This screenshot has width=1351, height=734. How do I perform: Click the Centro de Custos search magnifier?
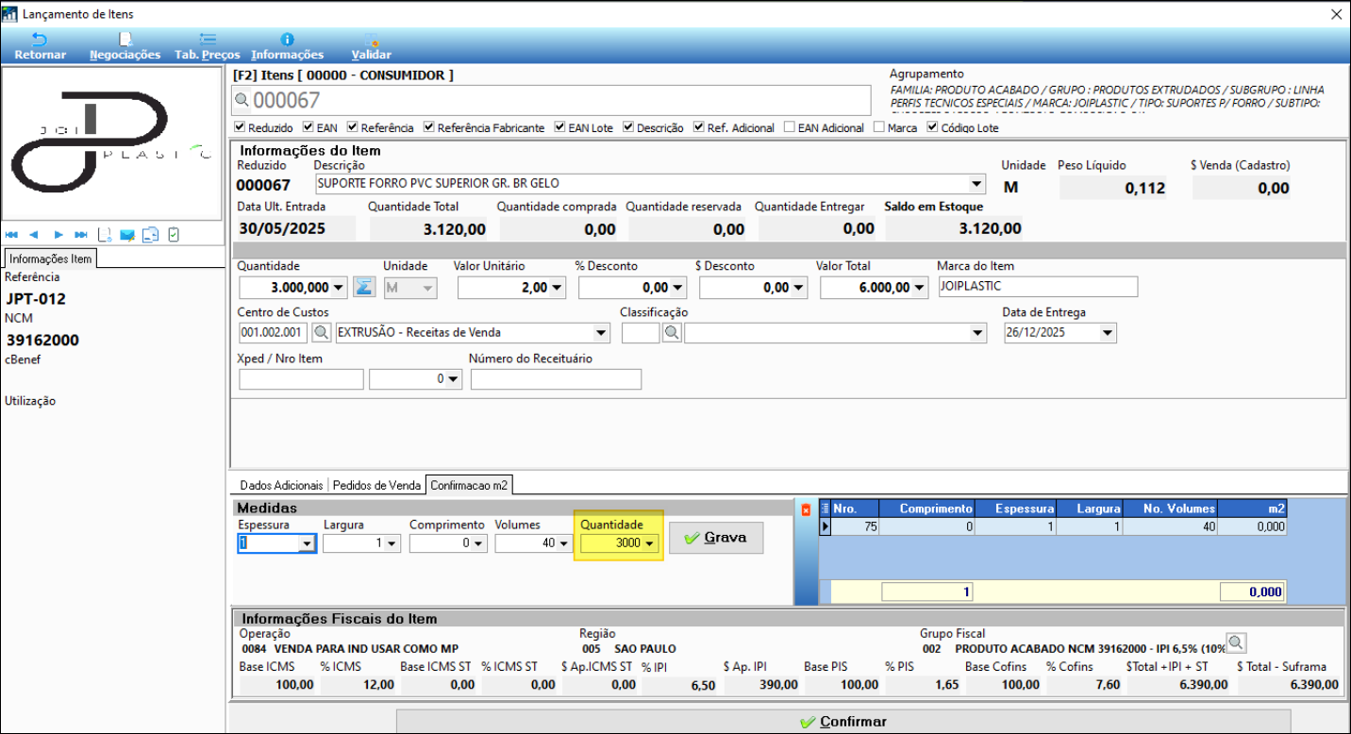[x=322, y=332]
